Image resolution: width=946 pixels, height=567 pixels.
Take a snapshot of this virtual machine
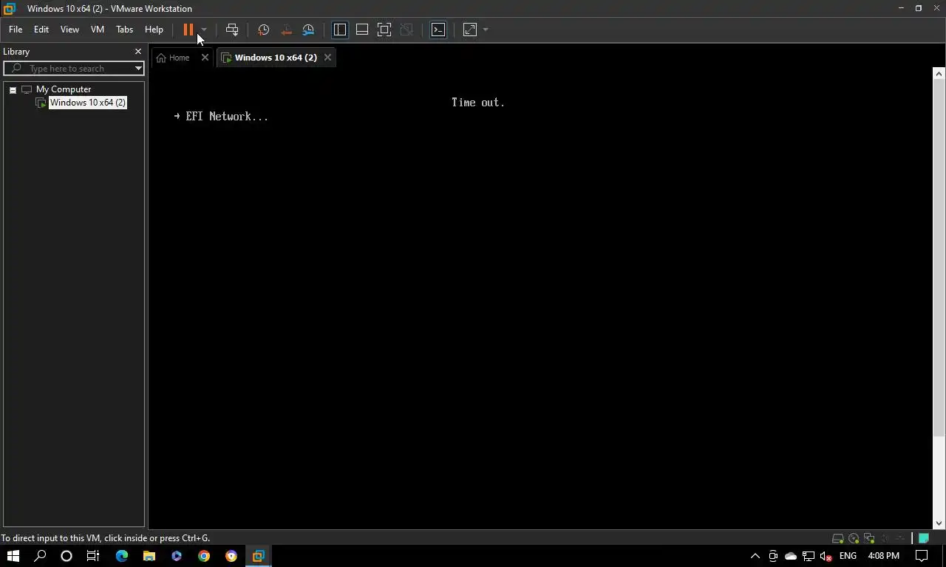click(263, 30)
